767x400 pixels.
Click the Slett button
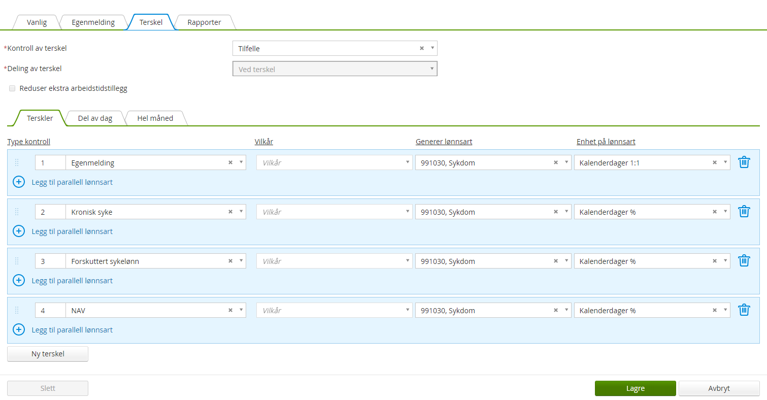coord(48,388)
